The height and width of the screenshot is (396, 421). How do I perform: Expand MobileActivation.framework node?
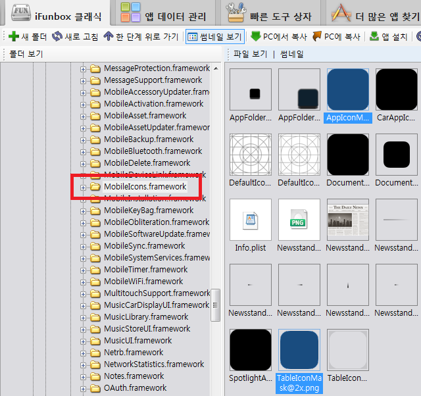83,105
